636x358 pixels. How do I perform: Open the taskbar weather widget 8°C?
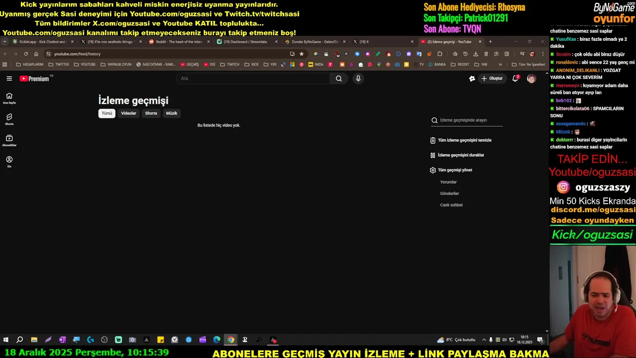[456, 340]
